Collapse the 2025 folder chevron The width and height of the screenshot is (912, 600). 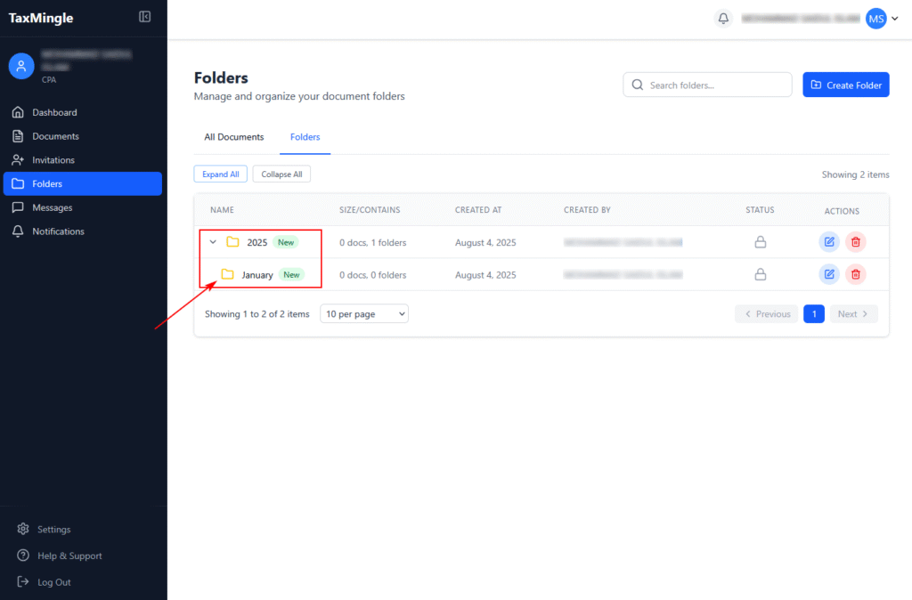tap(213, 242)
